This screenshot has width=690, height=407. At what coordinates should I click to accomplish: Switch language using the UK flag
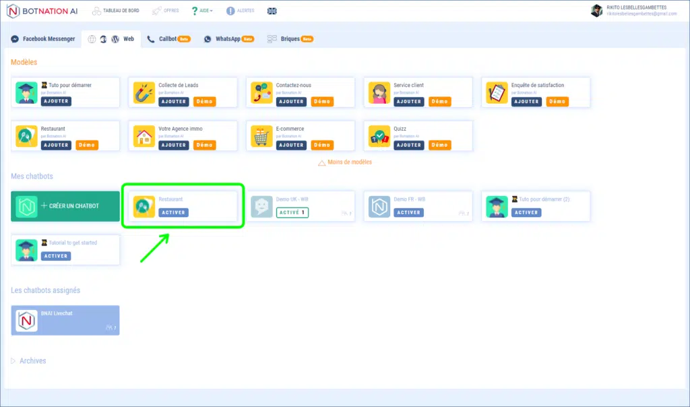pyautogui.click(x=272, y=11)
